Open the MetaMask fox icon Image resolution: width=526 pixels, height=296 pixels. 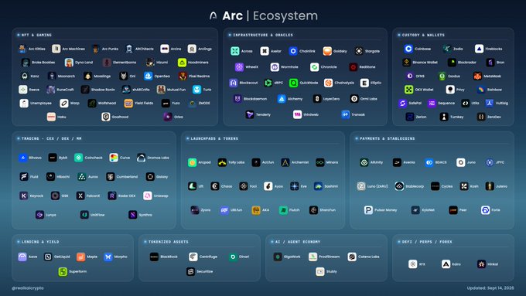(x=477, y=76)
